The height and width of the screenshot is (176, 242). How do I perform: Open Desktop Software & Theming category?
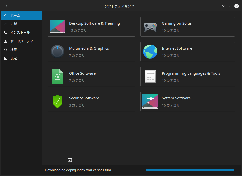[91, 27]
